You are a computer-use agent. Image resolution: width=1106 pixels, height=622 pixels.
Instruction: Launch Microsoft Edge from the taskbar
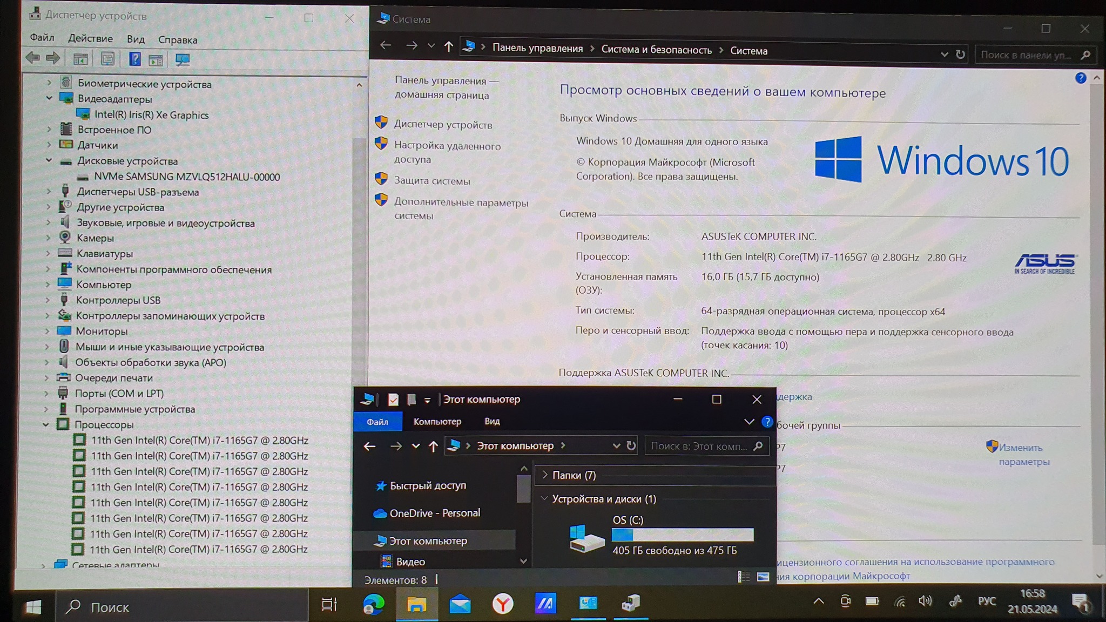tap(373, 604)
